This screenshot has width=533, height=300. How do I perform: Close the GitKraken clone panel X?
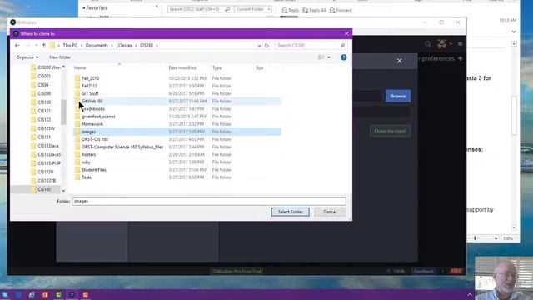coord(400,61)
